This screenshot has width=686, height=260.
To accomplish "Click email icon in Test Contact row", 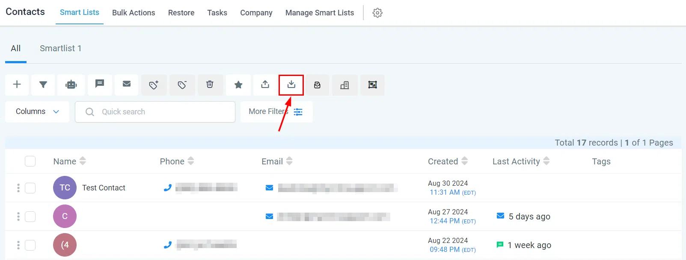I will (x=270, y=188).
